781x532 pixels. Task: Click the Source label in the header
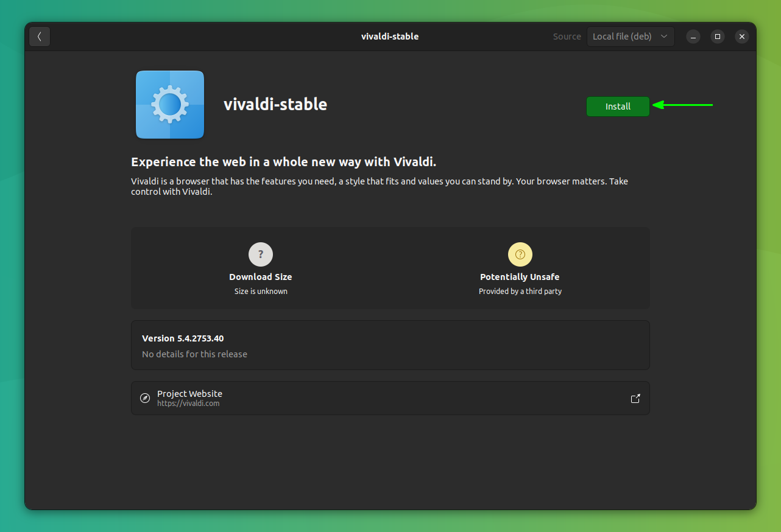click(567, 36)
